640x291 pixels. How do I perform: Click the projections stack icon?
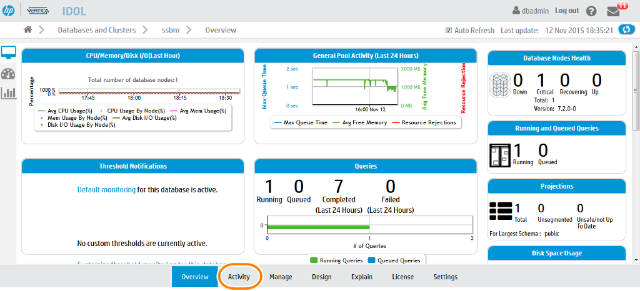click(x=500, y=212)
